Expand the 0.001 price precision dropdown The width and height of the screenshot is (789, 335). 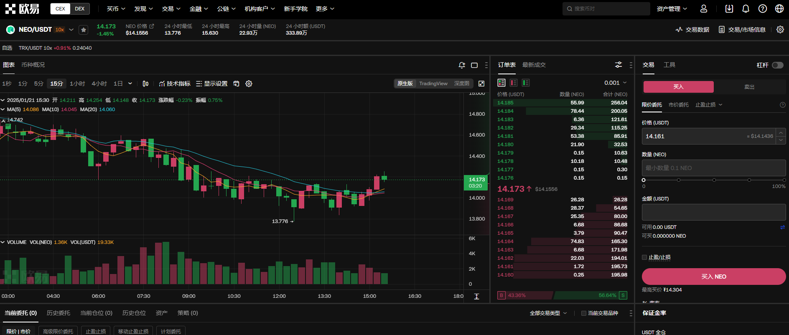pos(616,83)
